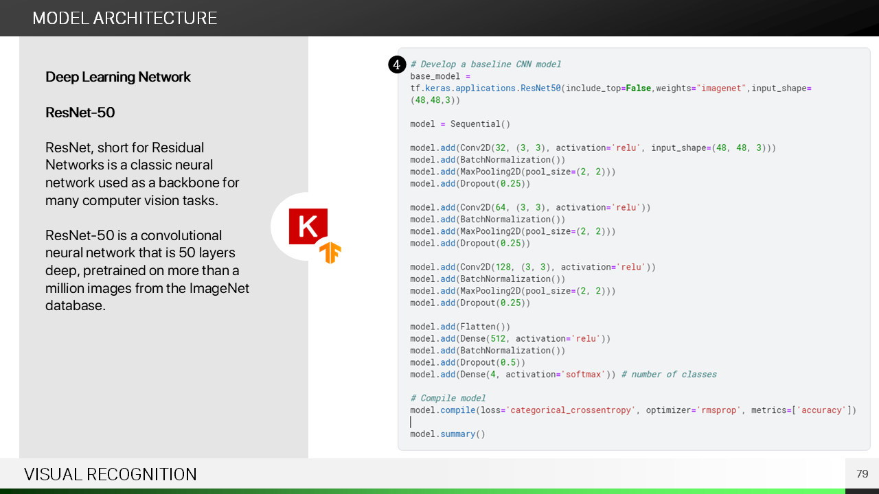The image size is (879, 494).
Task: Click the orange TensorFlow logo
Action: click(330, 252)
